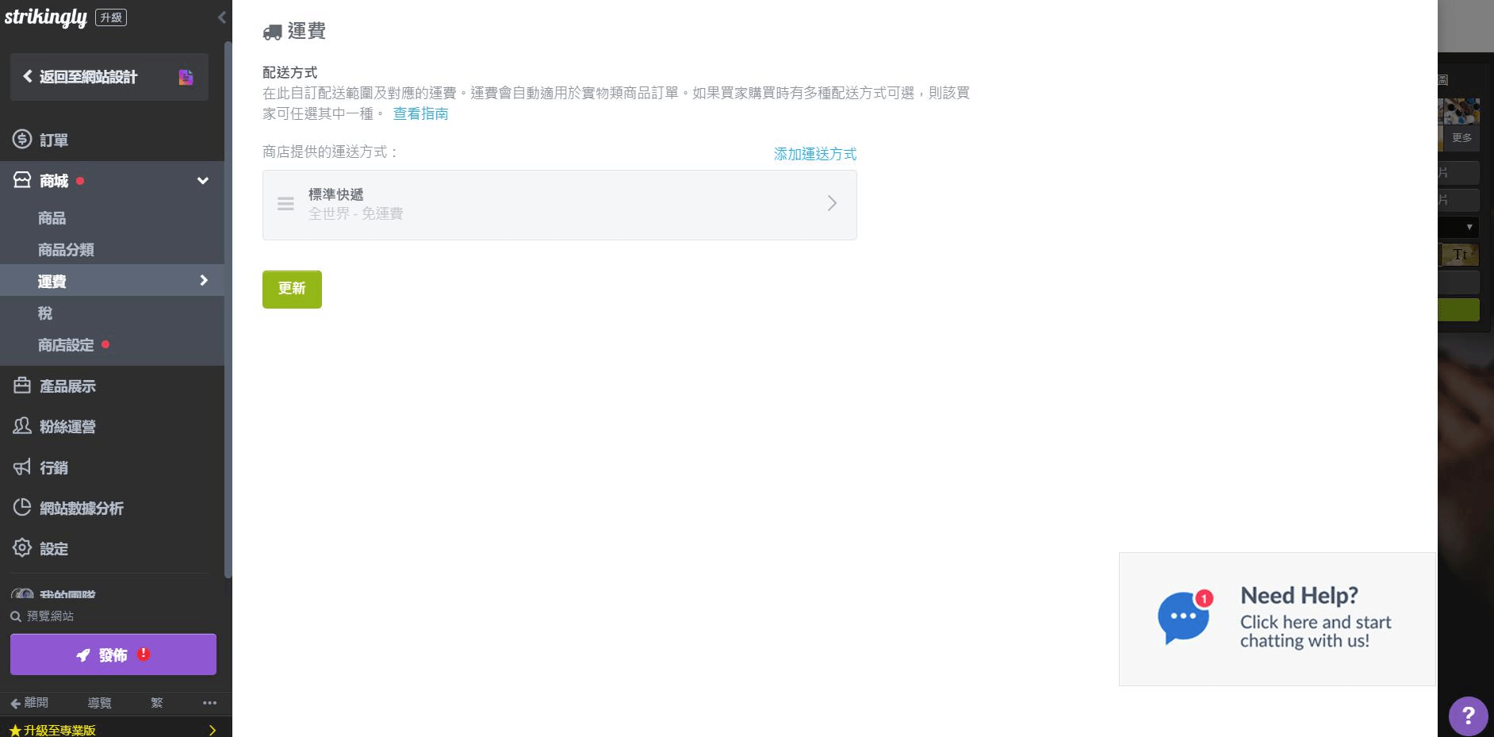Viewport: 1494px width, 737px height.
Task: Select the 稅 submenu item
Action: tap(45, 313)
